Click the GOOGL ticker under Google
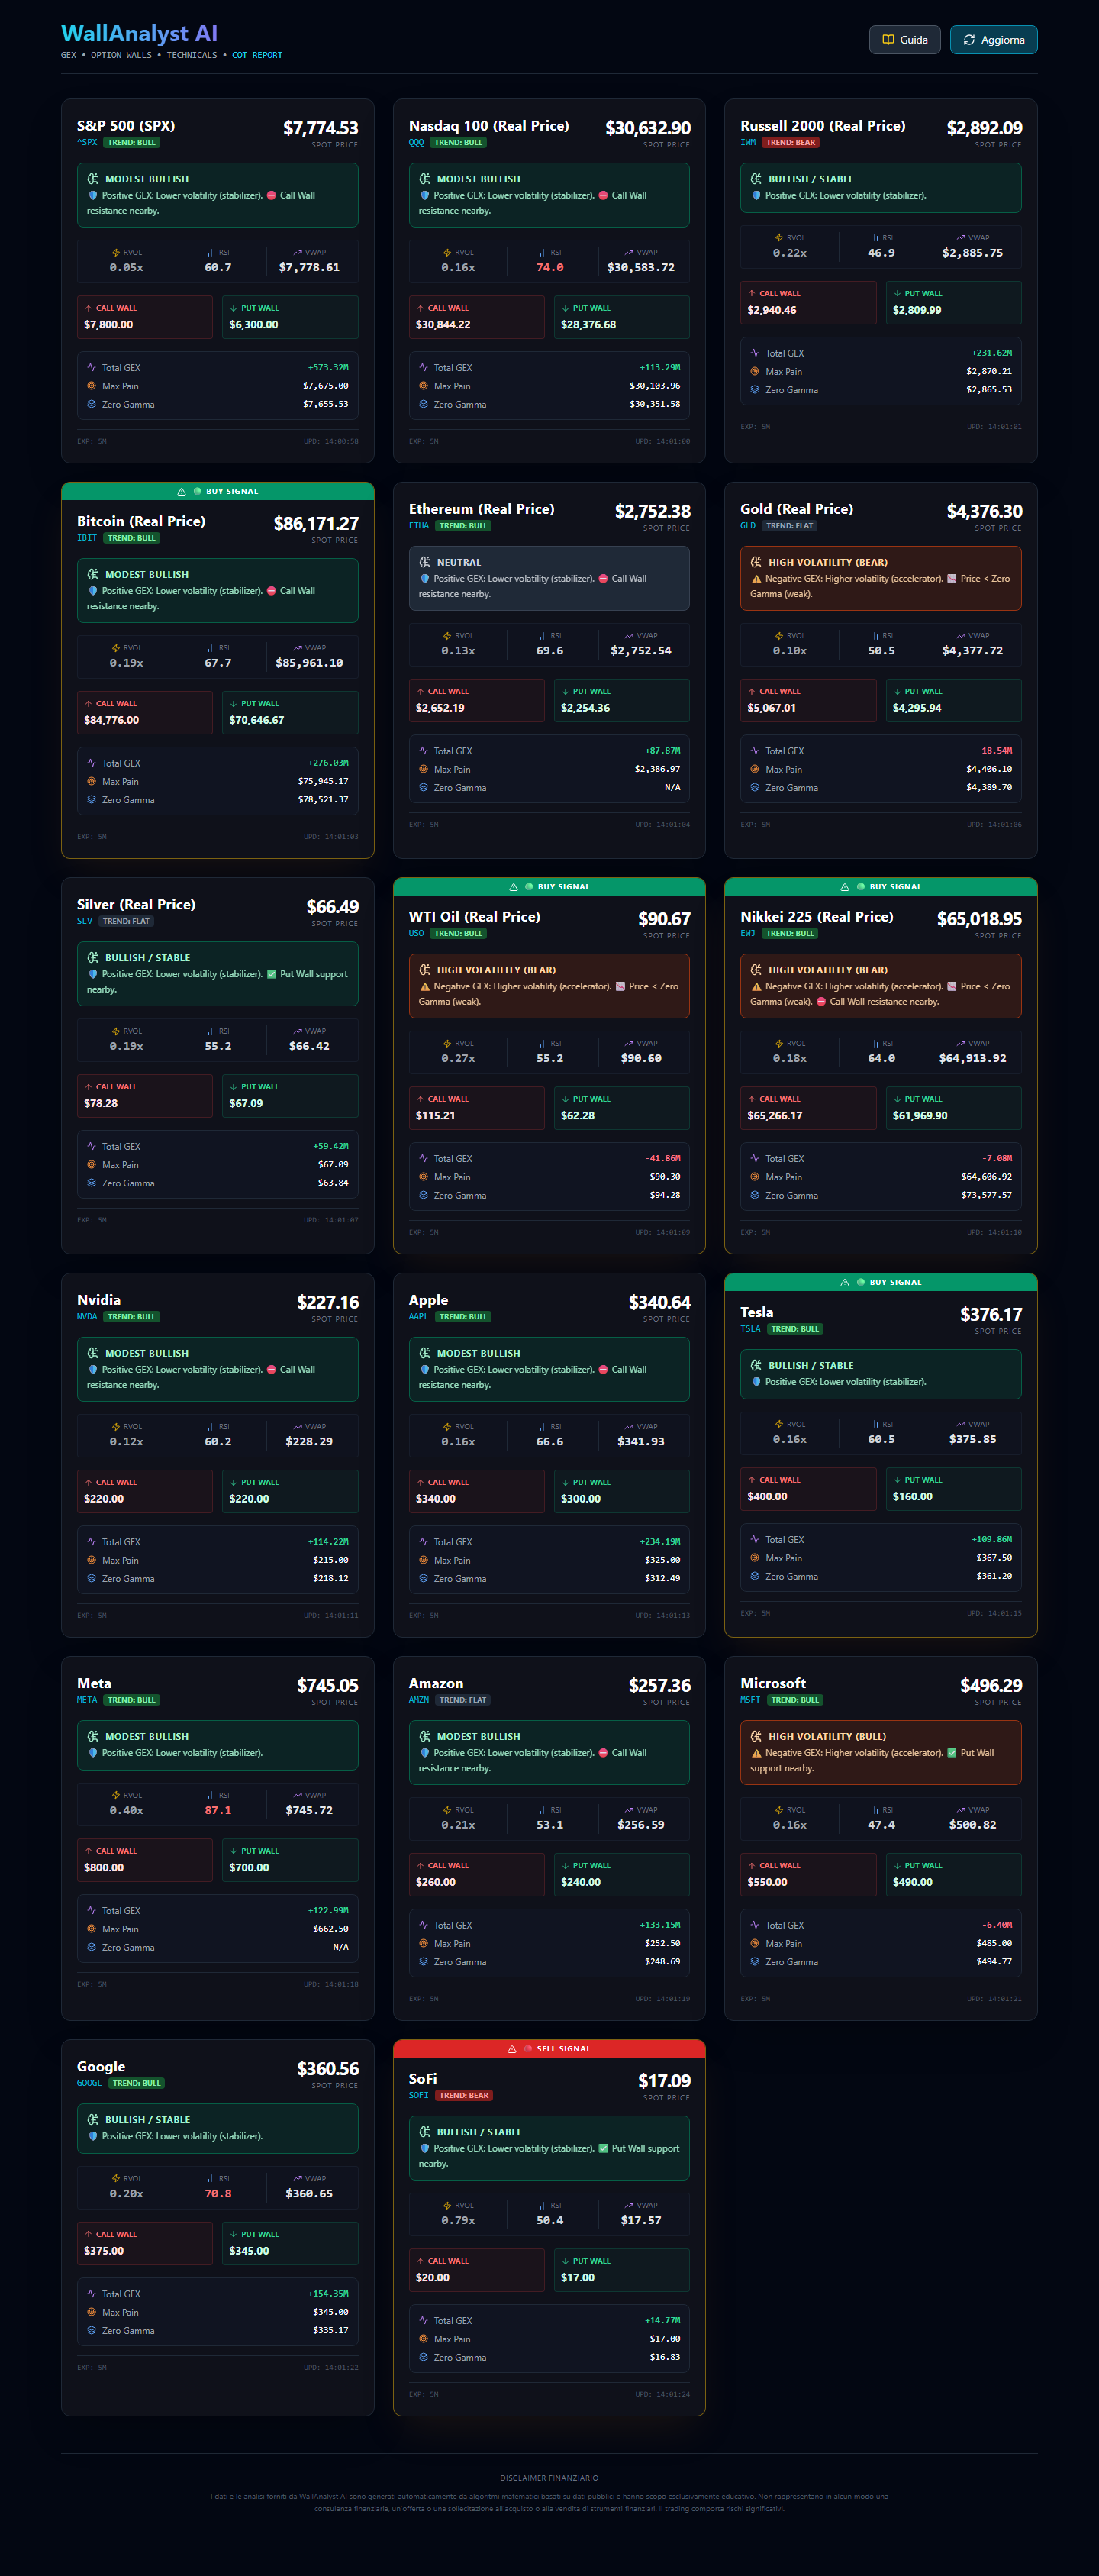1099x2576 pixels. tap(89, 2083)
